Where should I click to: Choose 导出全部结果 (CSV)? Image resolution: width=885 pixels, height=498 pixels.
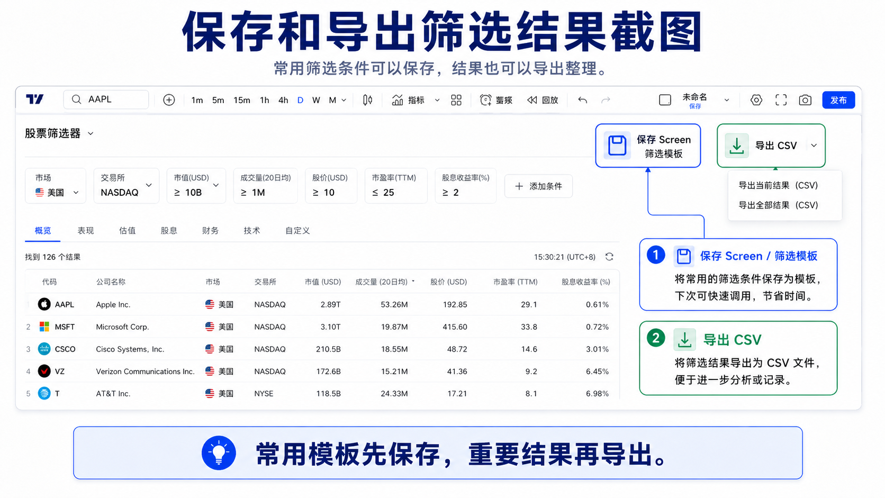[778, 205]
